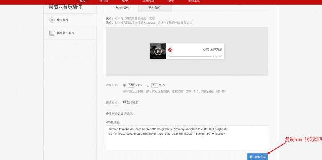
Task: Select the 278 X 32 size radio button
Action: click(148, 85)
